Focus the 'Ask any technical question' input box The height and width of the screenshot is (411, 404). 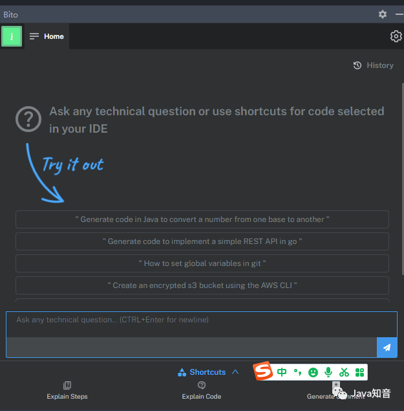(202, 324)
